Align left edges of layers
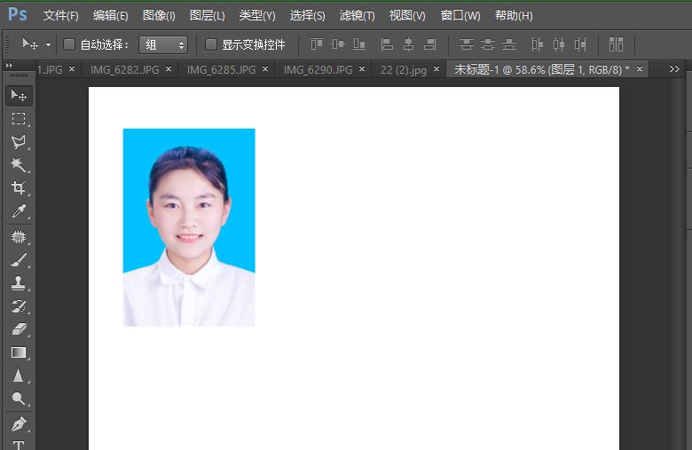The height and width of the screenshot is (450, 692). pos(387,44)
